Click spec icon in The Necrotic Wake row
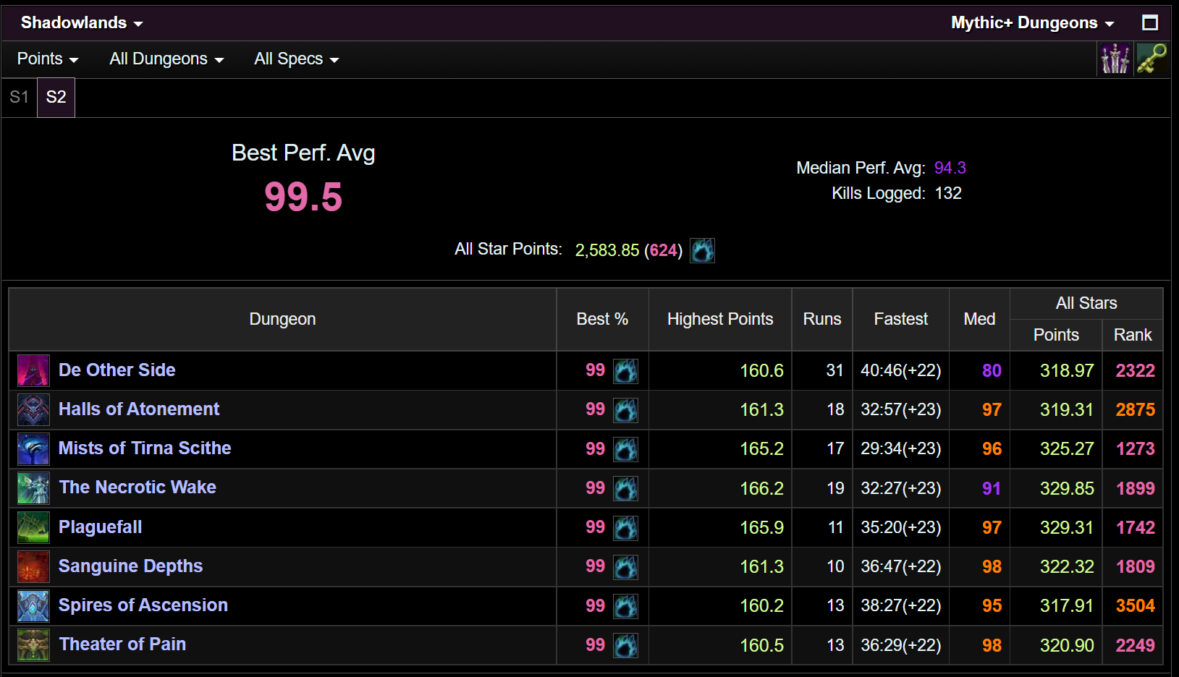1179x677 pixels. pos(625,489)
